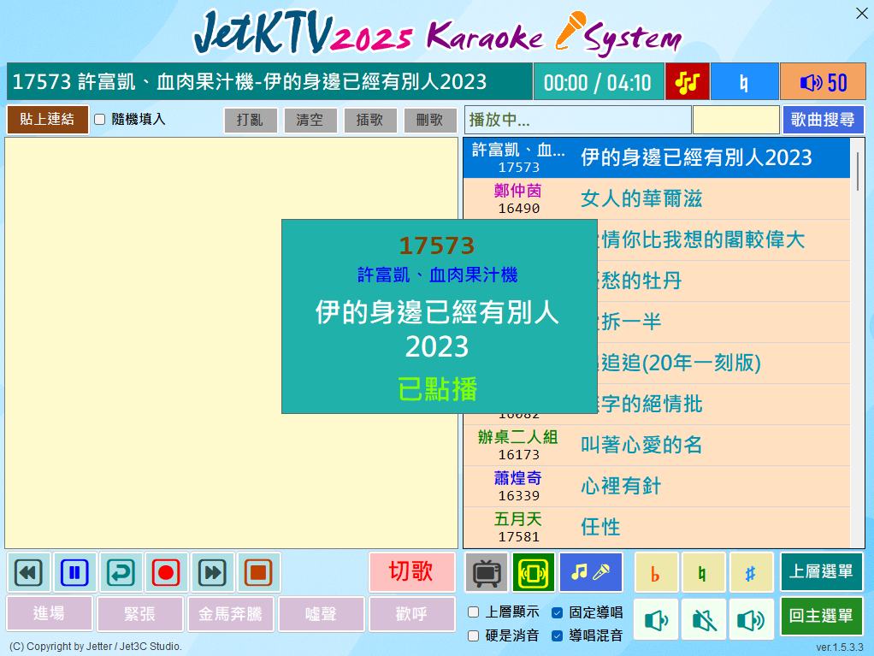This screenshot has height=656, width=874.
Task: Start recording with the red record button
Action: [166, 572]
